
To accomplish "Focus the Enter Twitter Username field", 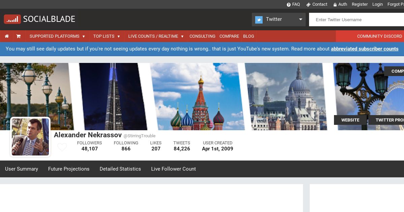I will (357, 20).
